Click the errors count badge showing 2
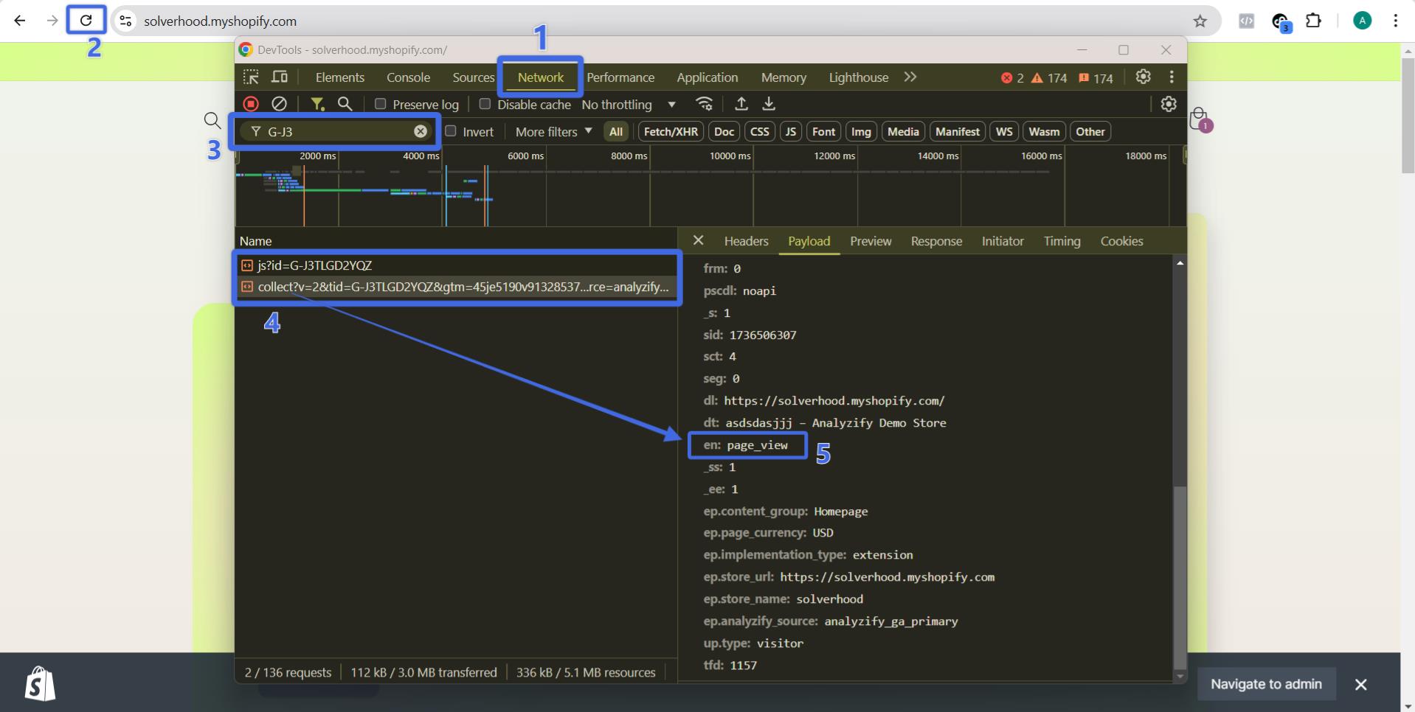 click(x=1012, y=78)
